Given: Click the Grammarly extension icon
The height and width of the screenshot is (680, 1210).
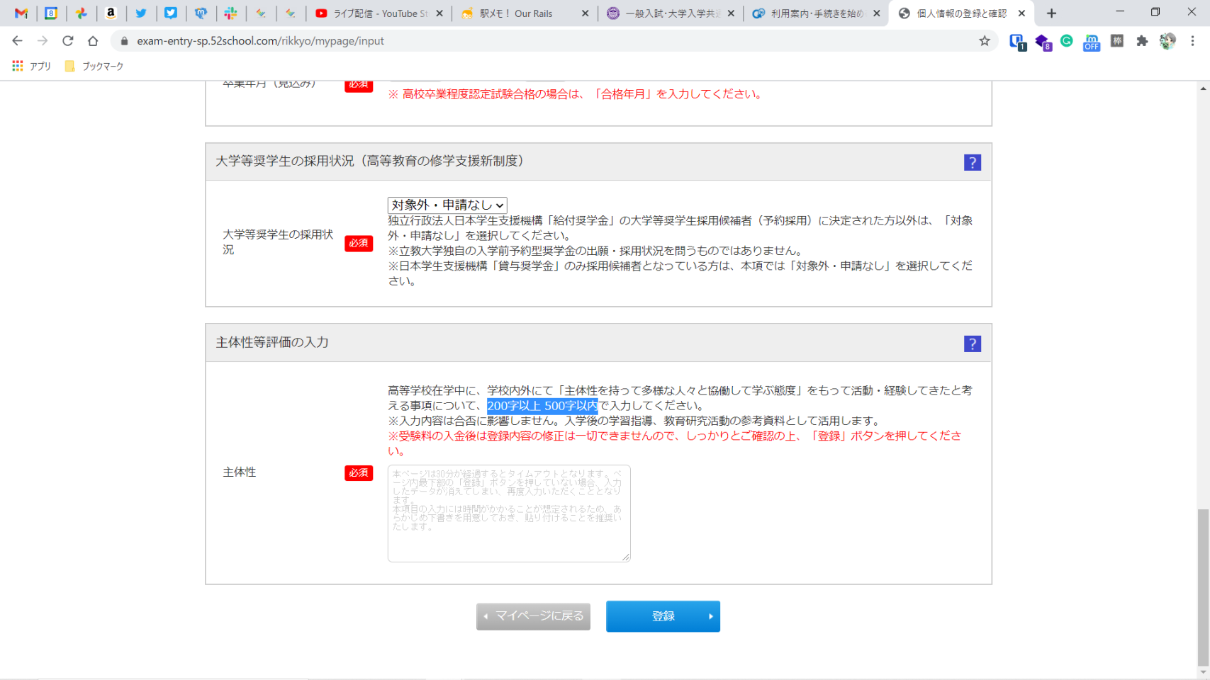Looking at the screenshot, I should pyautogui.click(x=1066, y=41).
